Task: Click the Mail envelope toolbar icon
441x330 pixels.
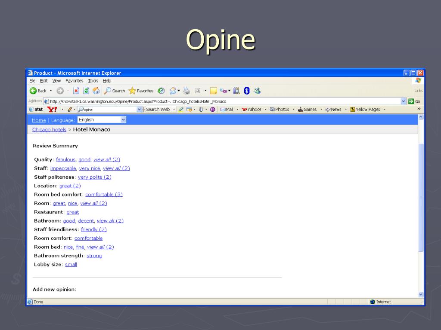Action: click(173, 91)
